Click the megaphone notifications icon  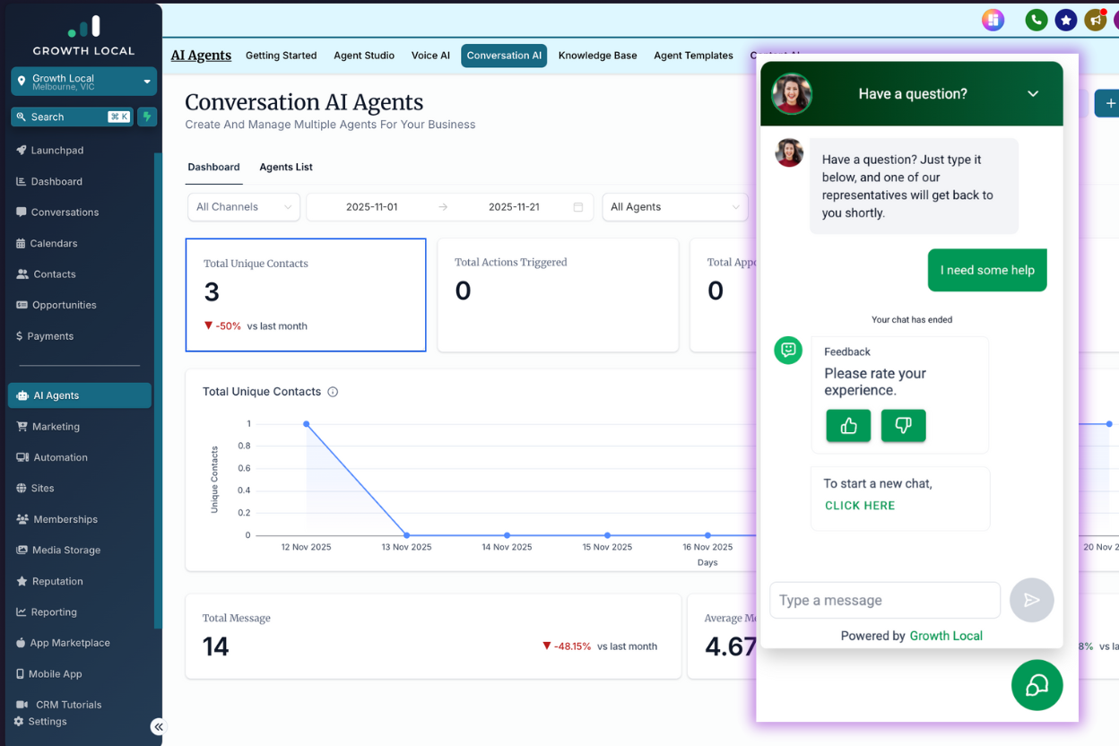[1095, 20]
